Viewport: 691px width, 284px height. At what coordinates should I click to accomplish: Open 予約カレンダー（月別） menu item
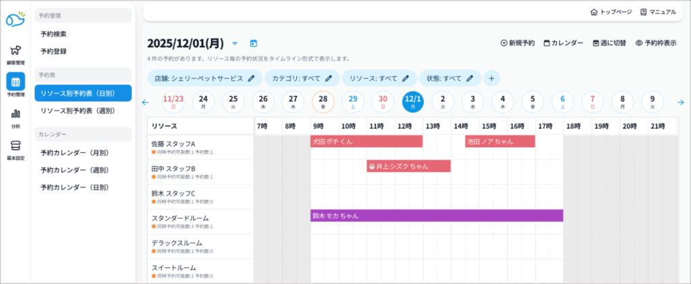coord(74,152)
